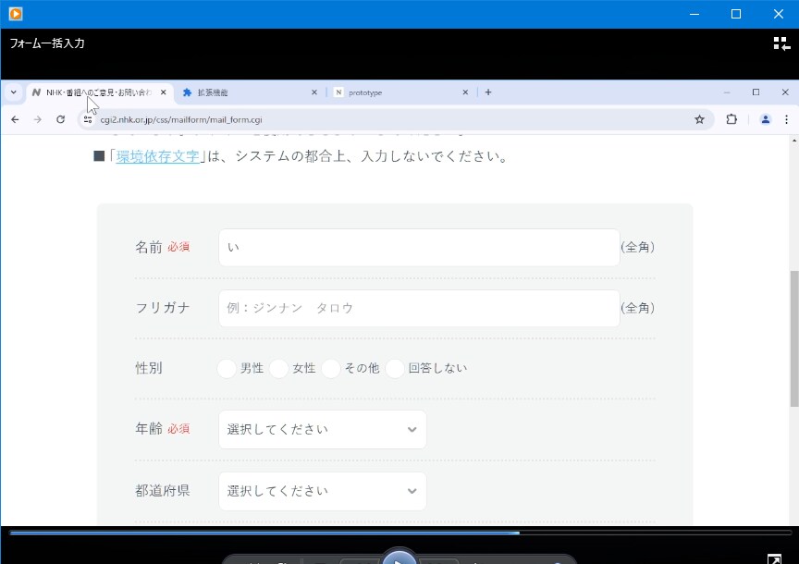Click the 性別 label
This screenshot has width=799, height=564.
148,368
